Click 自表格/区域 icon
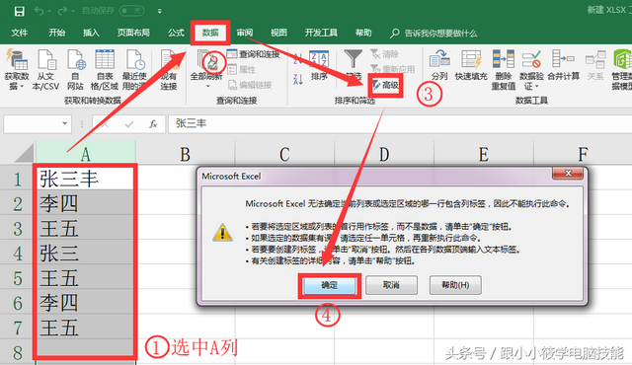This screenshot has height=365, width=632. click(105, 70)
